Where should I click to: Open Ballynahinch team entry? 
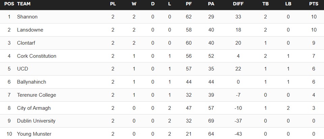tap(31, 82)
